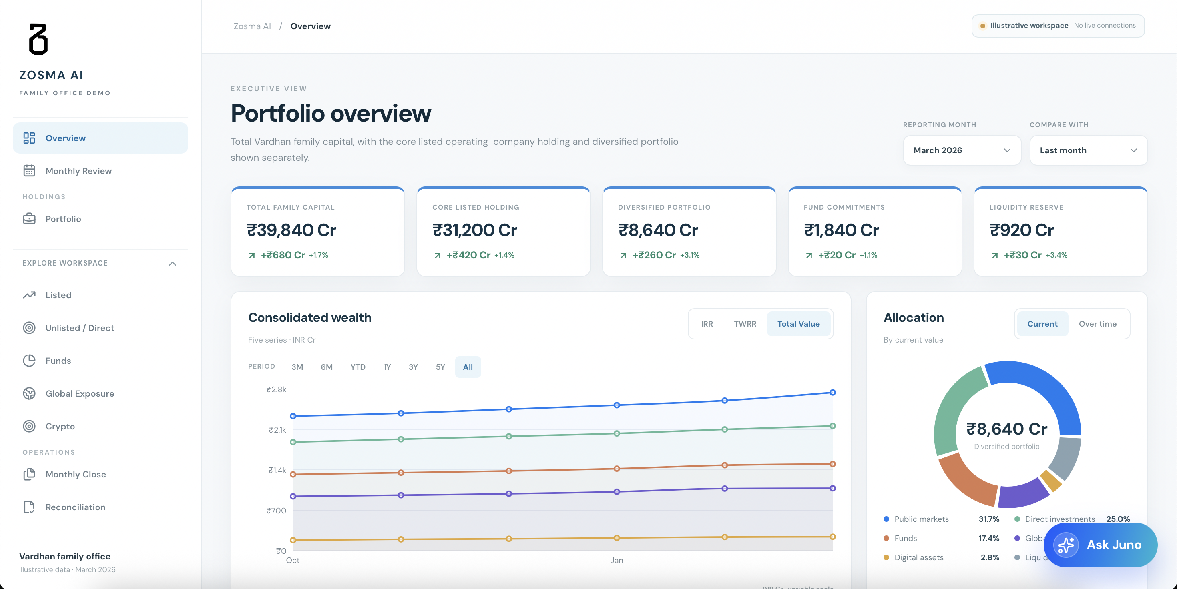Open Monthly Review in the sidebar
This screenshot has width=1177, height=589.
100,171
